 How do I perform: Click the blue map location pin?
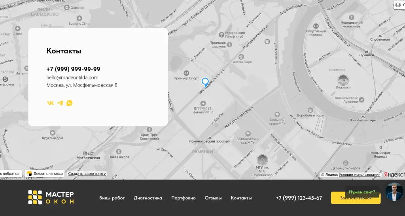[x=205, y=83]
